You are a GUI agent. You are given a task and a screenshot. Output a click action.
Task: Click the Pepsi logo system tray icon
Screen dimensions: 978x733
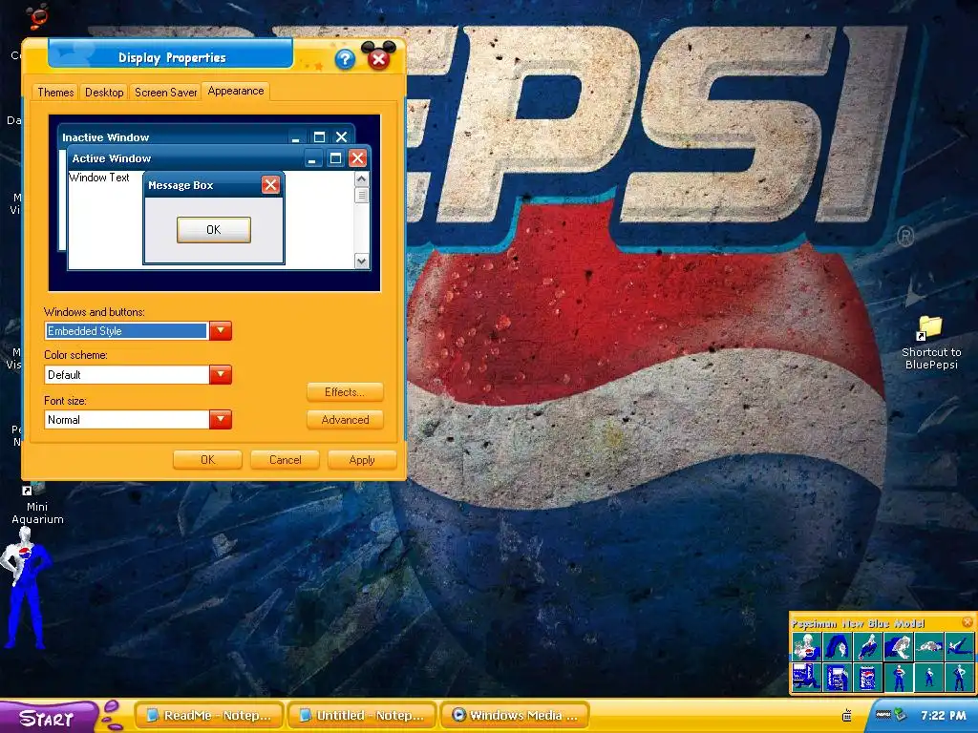[883, 715]
